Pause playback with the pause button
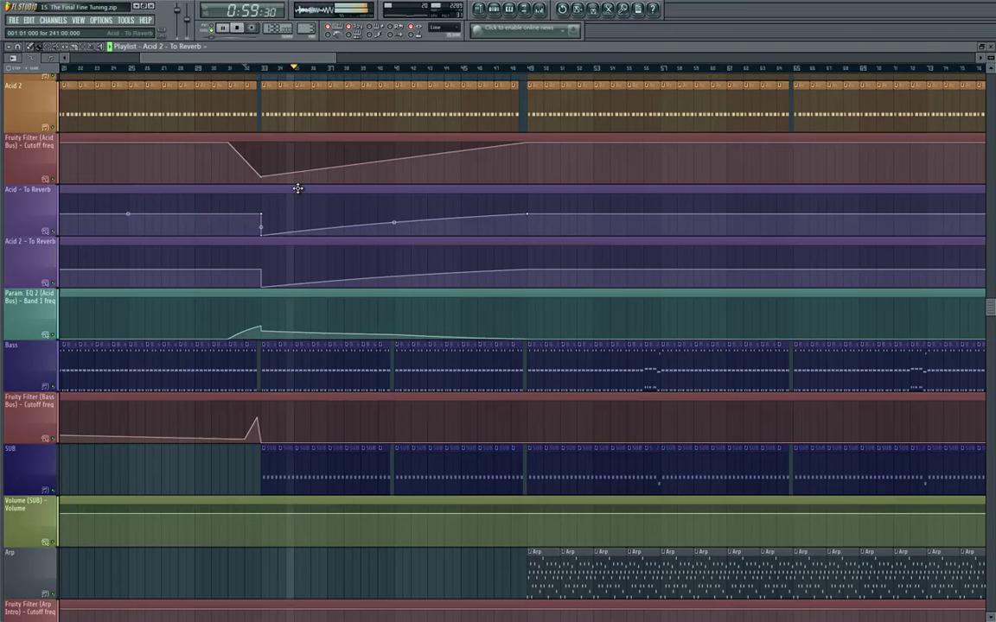Image resolution: width=996 pixels, height=622 pixels. click(x=222, y=28)
